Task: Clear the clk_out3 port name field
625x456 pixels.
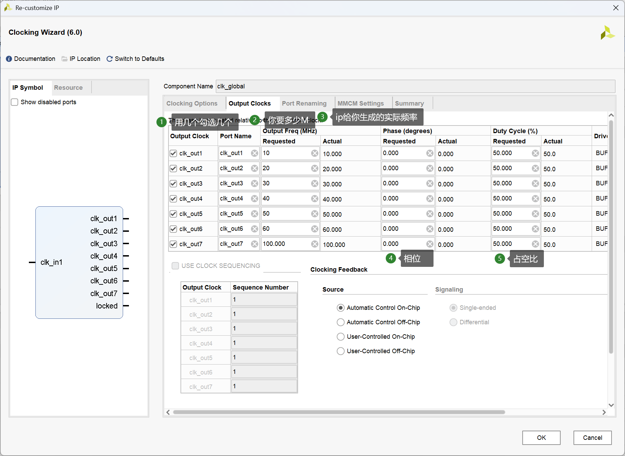Action: (x=254, y=184)
